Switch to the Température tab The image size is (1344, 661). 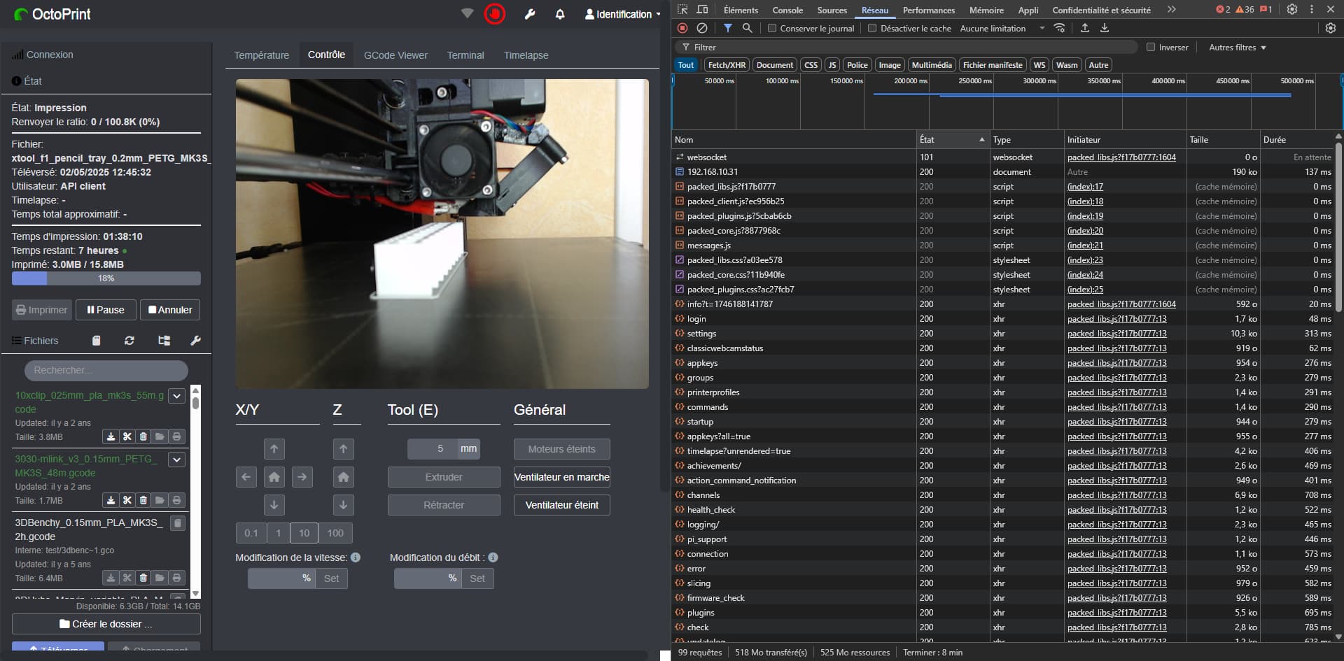[261, 55]
